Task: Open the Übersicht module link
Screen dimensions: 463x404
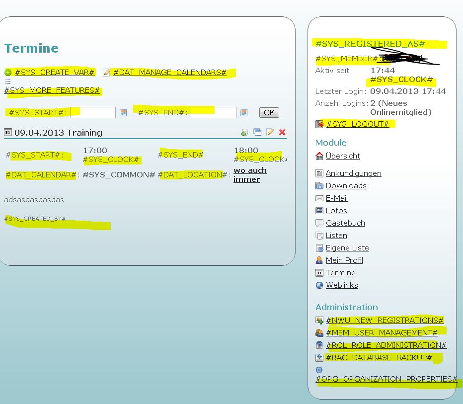Action: click(x=343, y=156)
